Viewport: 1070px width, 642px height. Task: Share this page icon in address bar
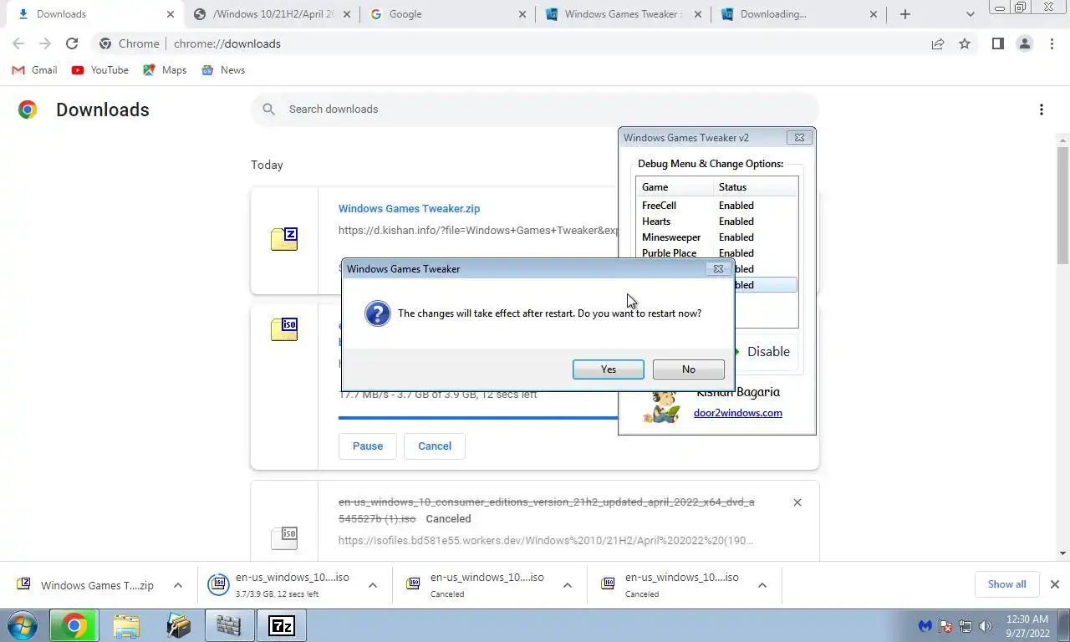[938, 43]
